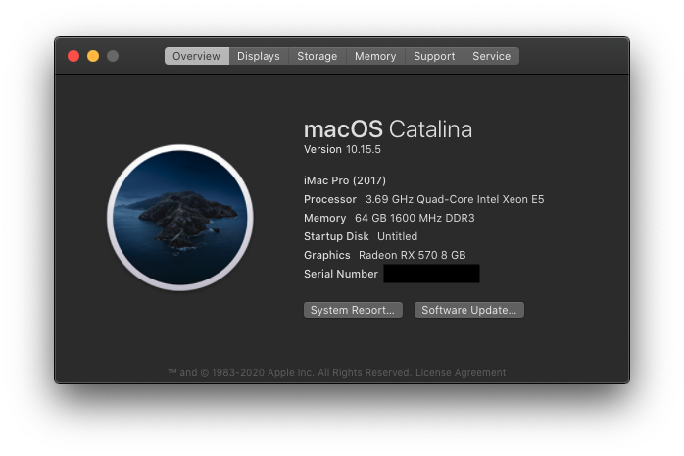Click the Software Update... button
Viewport: 684px width, 456px height.
[x=469, y=310]
